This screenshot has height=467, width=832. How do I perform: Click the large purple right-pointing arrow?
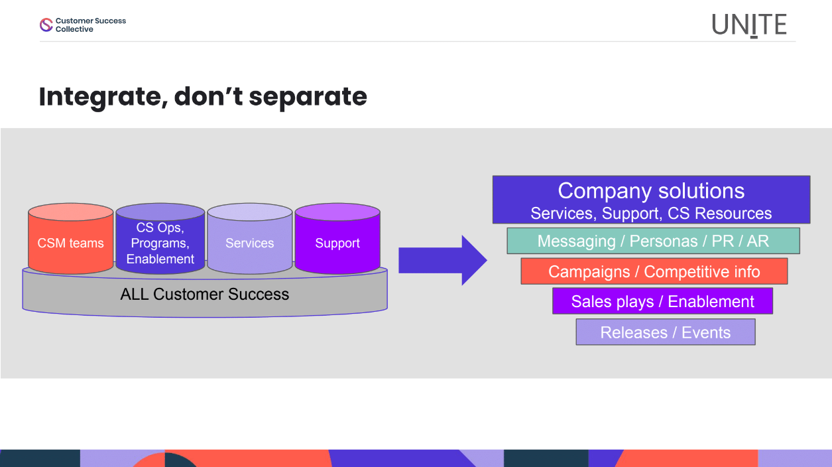[x=442, y=260]
